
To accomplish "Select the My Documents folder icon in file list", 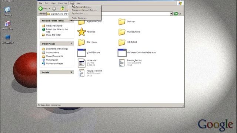I will click(122, 32).
